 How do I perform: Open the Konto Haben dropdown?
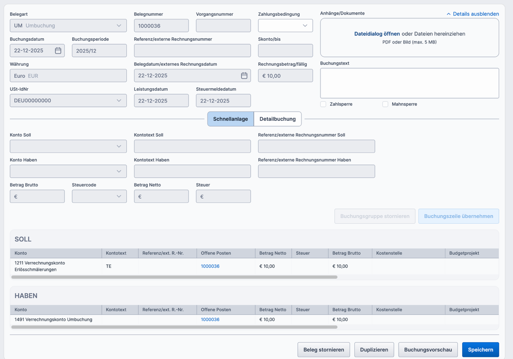click(x=119, y=171)
